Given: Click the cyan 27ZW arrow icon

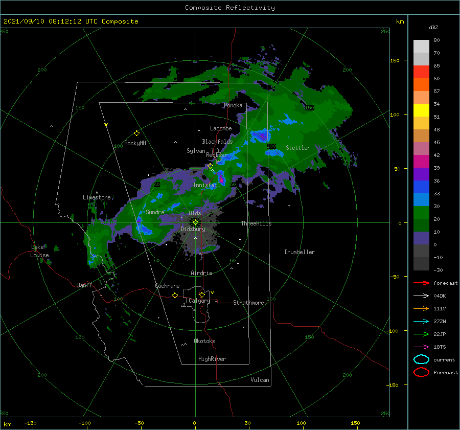Looking at the screenshot, I should [421, 322].
